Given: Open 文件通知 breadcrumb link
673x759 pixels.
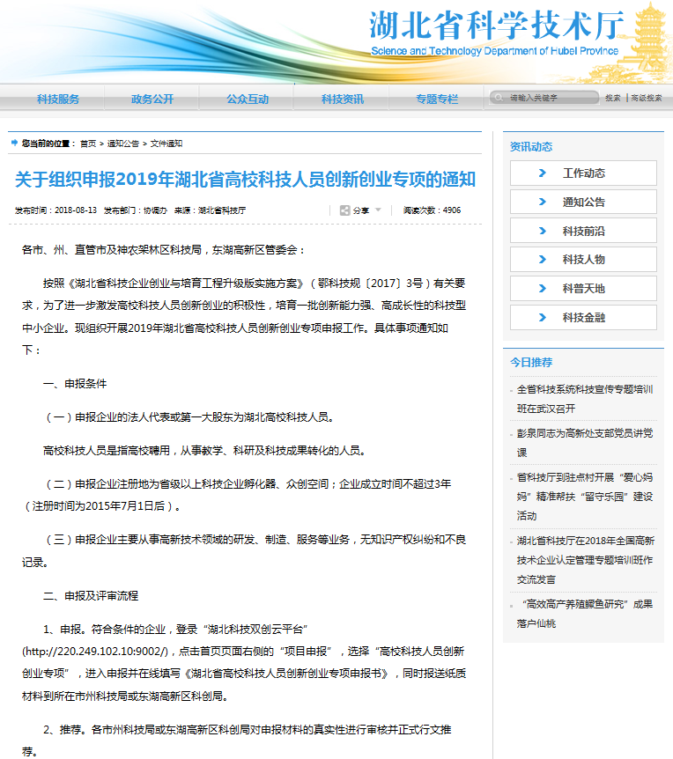Looking at the screenshot, I should coord(166,144).
